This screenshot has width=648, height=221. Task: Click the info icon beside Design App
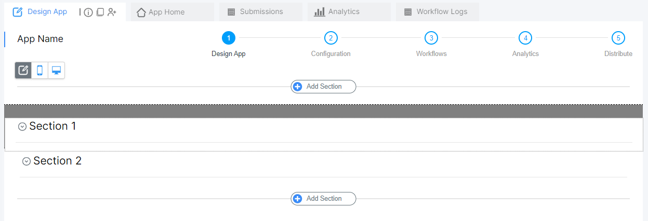coord(88,12)
